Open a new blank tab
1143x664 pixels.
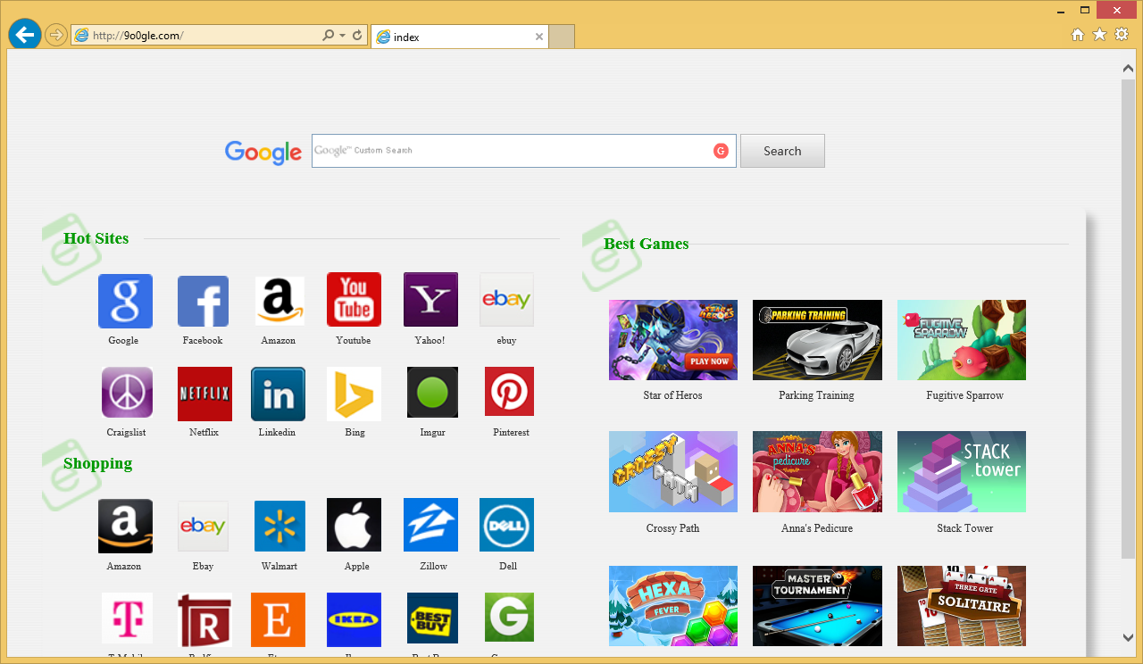click(x=562, y=37)
